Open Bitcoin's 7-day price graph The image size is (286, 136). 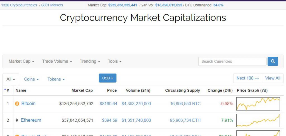(x=258, y=104)
